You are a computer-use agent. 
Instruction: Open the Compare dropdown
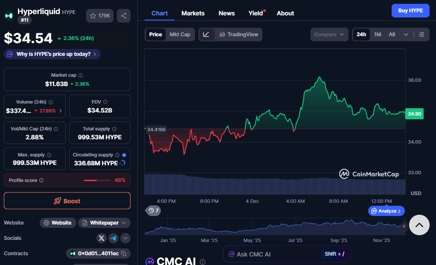tap(329, 35)
